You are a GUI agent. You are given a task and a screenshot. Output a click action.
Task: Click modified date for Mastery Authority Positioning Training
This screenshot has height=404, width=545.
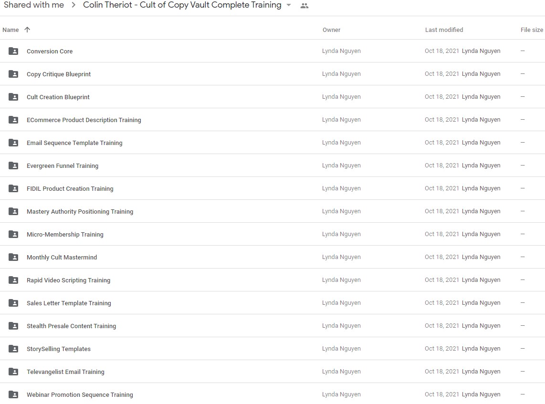(x=442, y=212)
